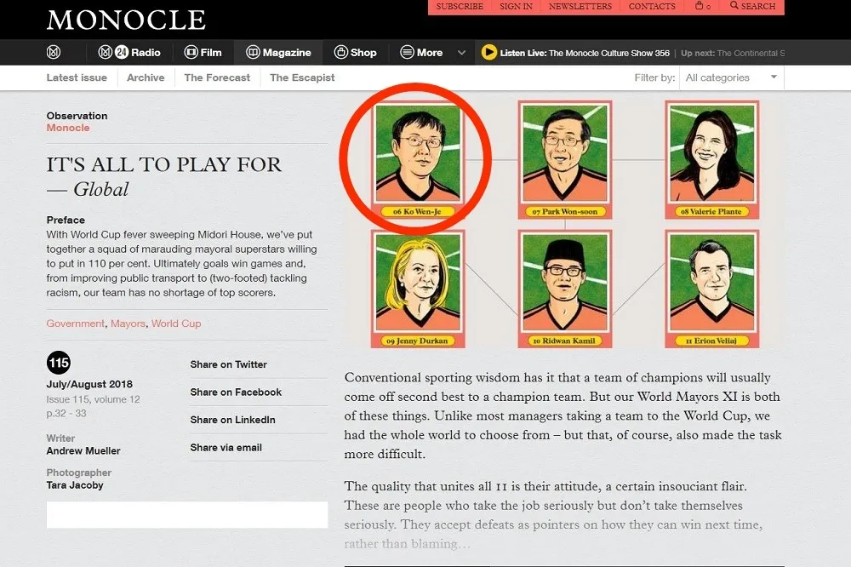Open The Forecast tab
Viewport: 851px width, 567px height.
217,77
